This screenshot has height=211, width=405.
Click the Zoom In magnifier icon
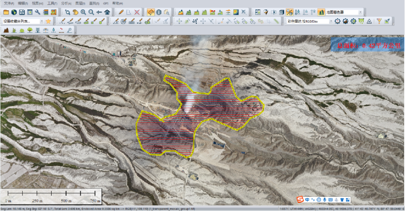pos(83,12)
